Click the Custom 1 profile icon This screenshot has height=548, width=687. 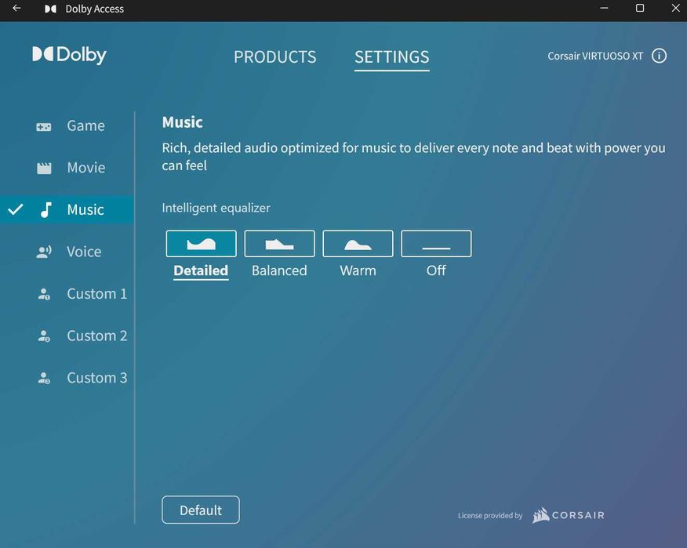(44, 294)
